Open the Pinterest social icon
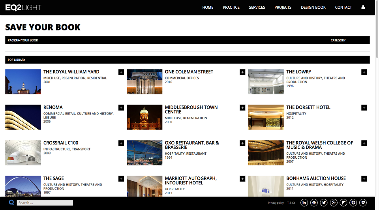Image resolution: width=379 pixels, height=210 pixels. coord(314,202)
